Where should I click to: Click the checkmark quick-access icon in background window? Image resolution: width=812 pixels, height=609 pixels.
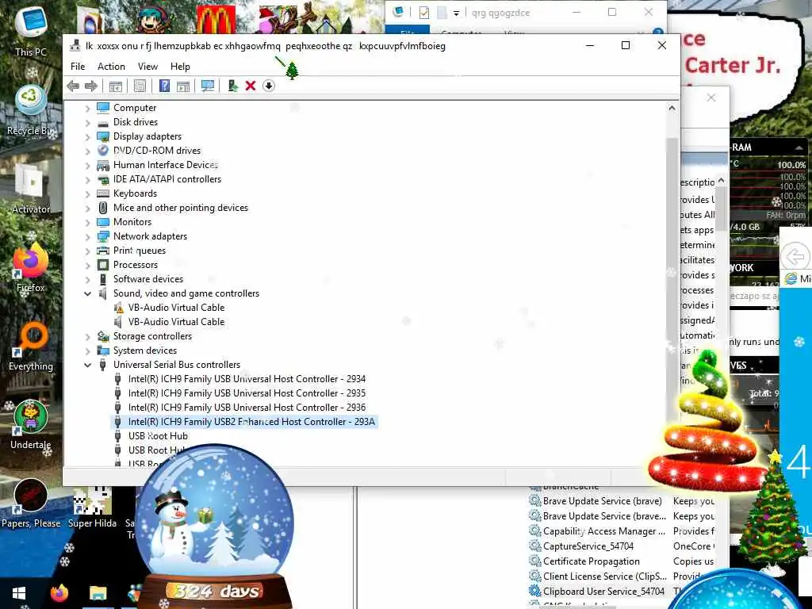point(424,13)
